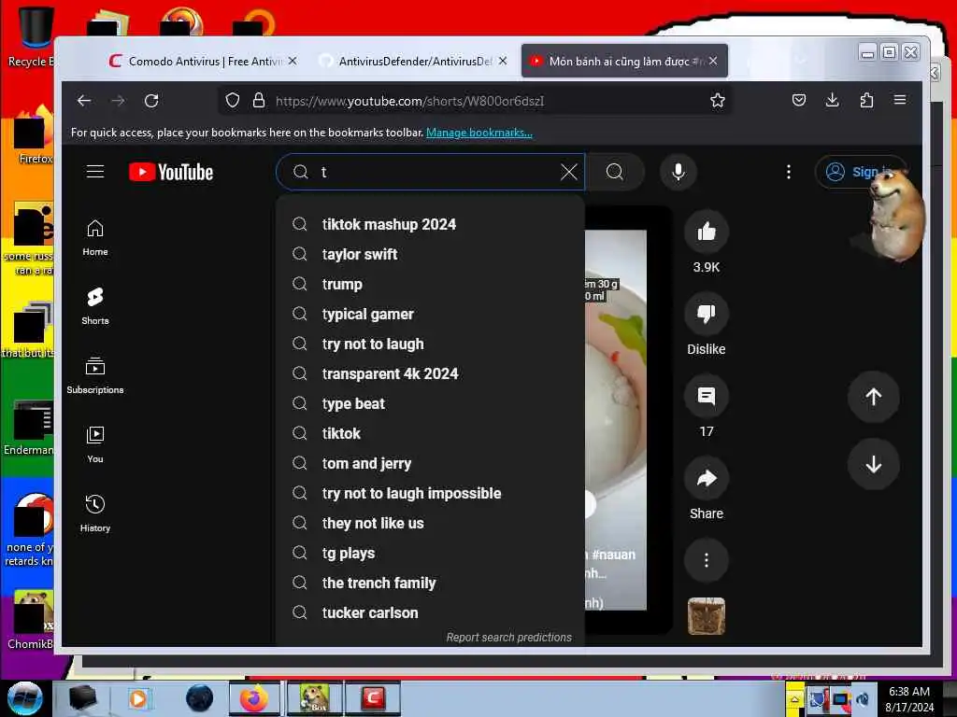This screenshot has width=957, height=717.
Task: Open Firefox from the taskbar
Action: click(254, 698)
